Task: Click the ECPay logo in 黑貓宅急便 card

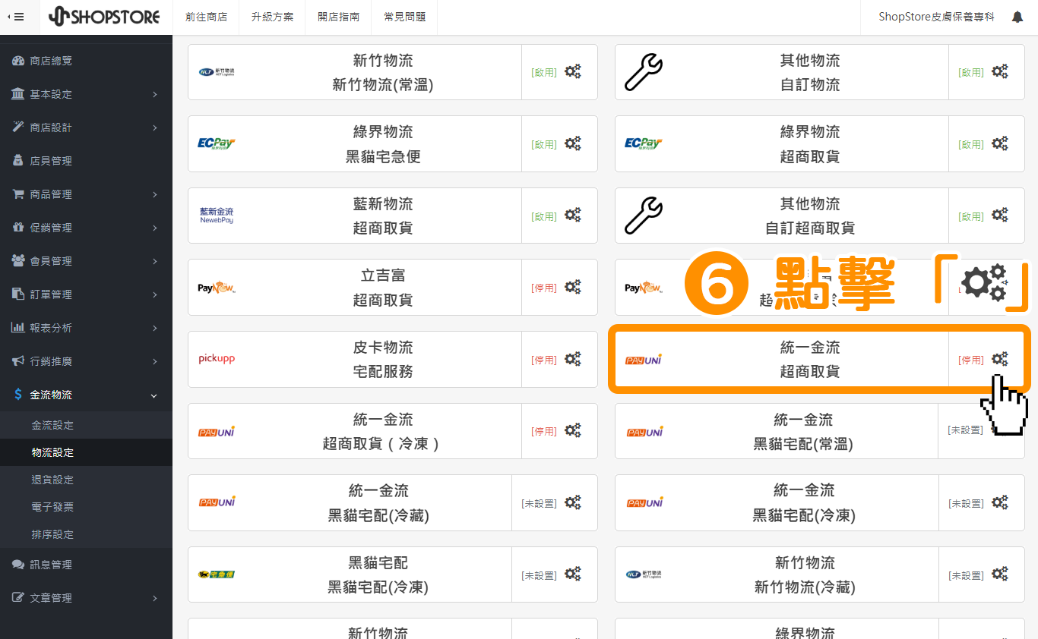Action: [x=217, y=143]
